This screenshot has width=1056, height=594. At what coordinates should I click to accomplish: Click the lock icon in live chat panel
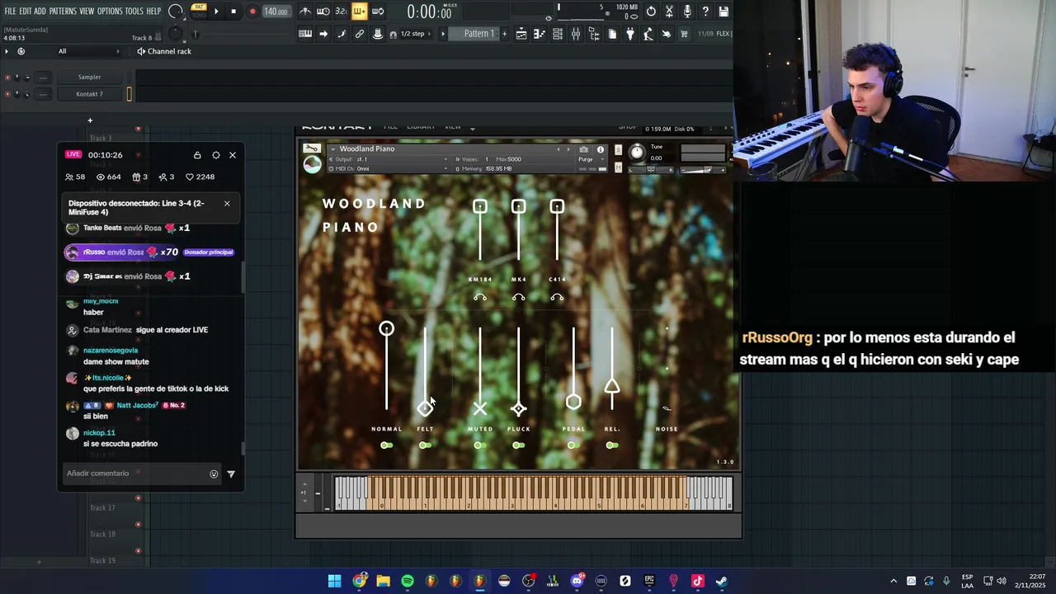coord(197,155)
